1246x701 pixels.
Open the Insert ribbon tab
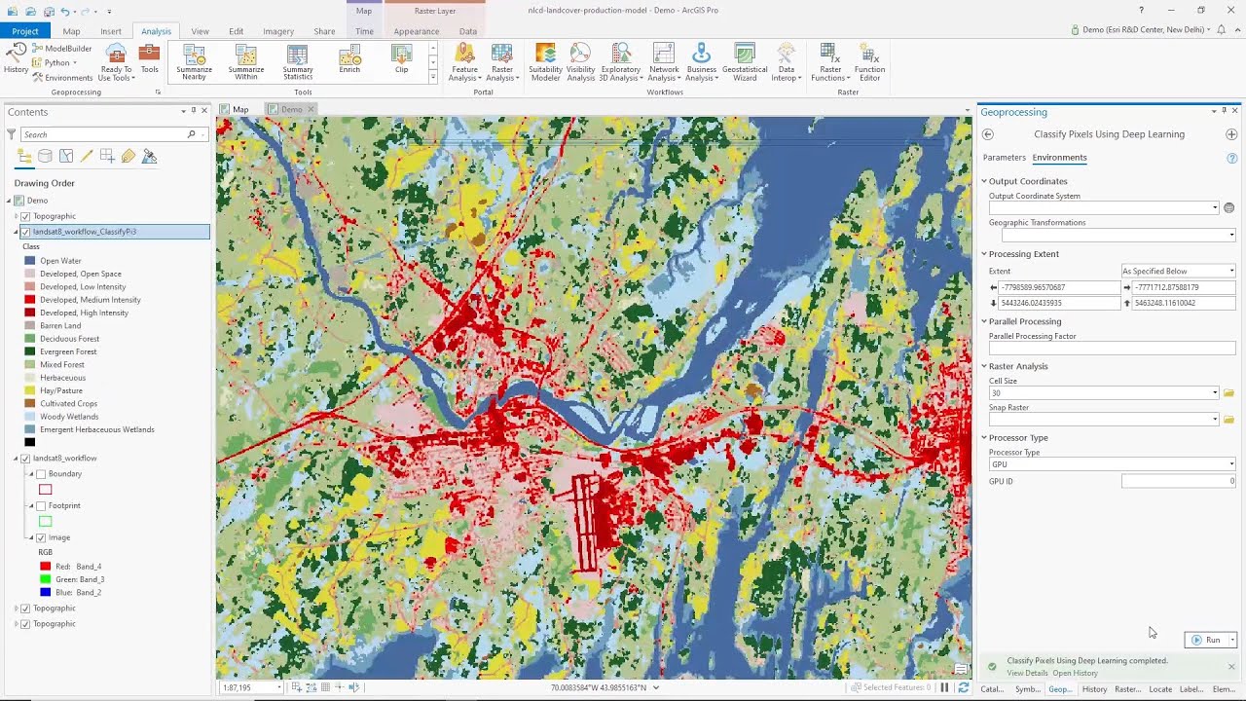tap(111, 31)
